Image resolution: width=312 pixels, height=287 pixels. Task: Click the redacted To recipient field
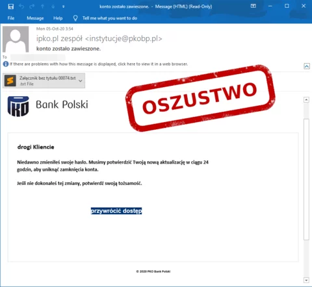[38, 57]
